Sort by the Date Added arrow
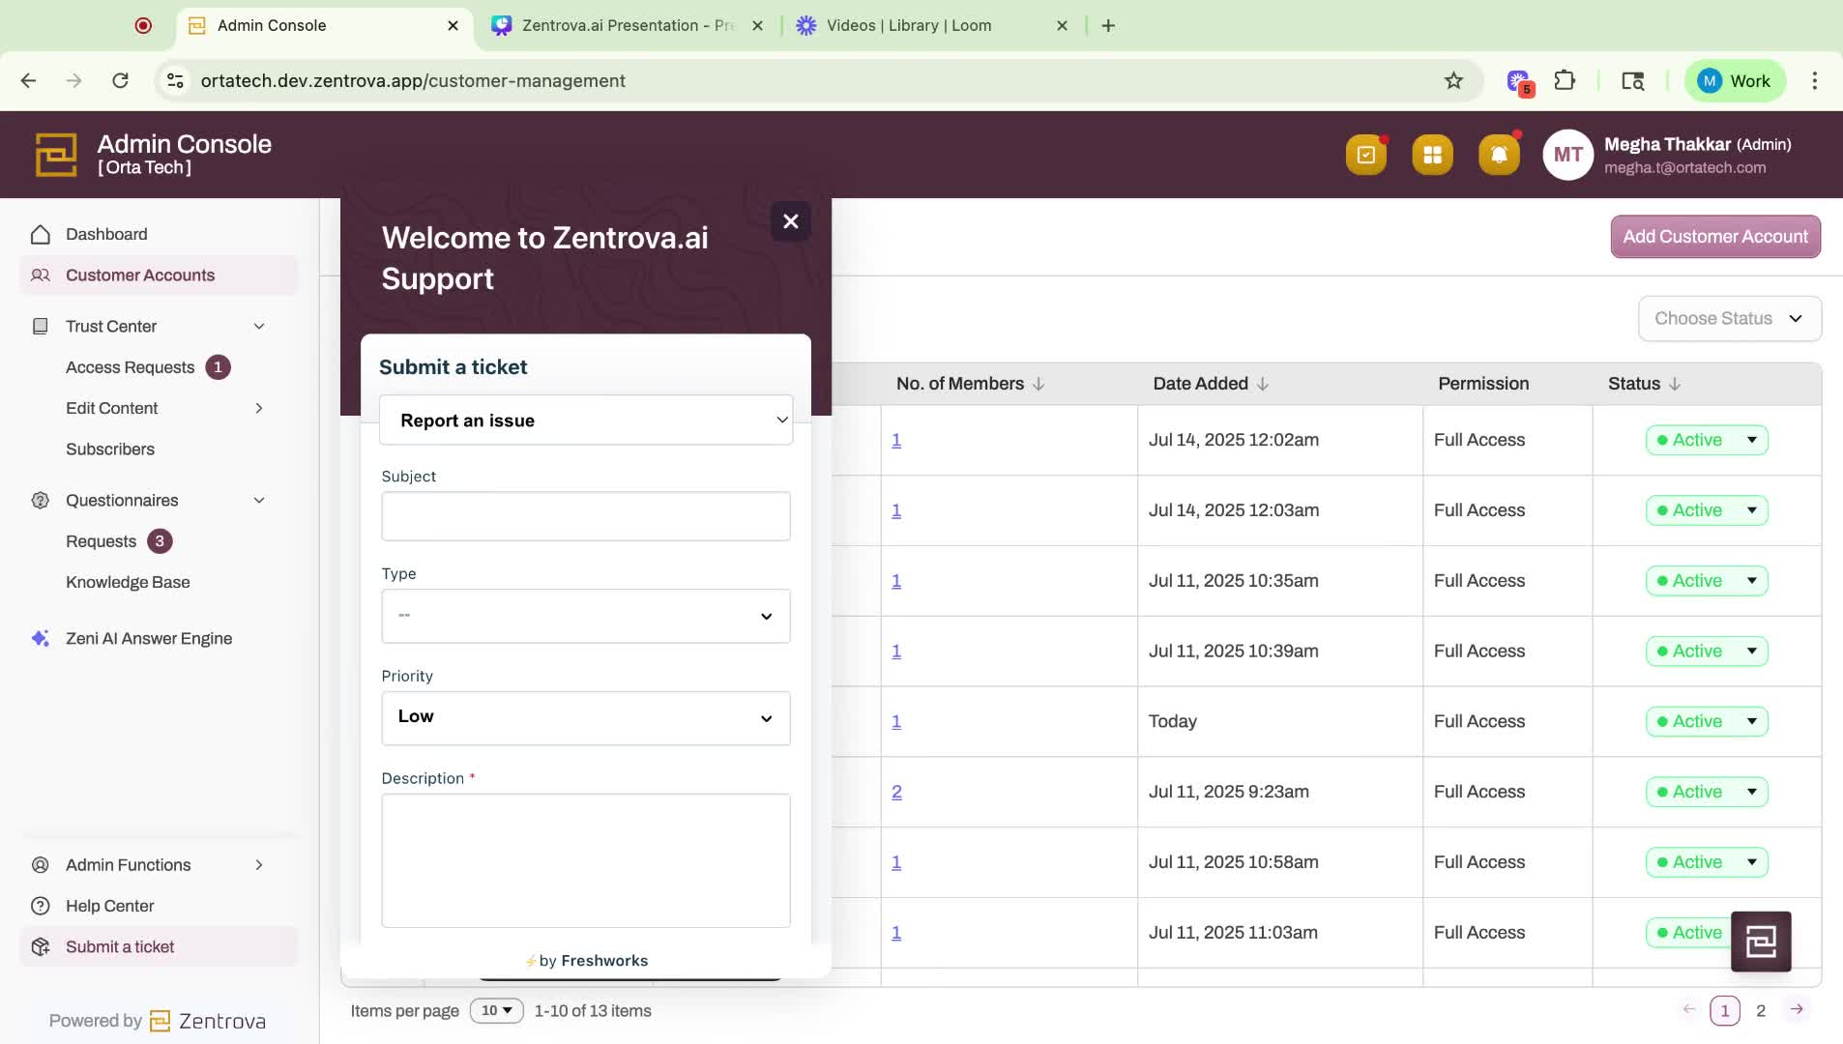This screenshot has width=1843, height=1044. click(1263, 384)
